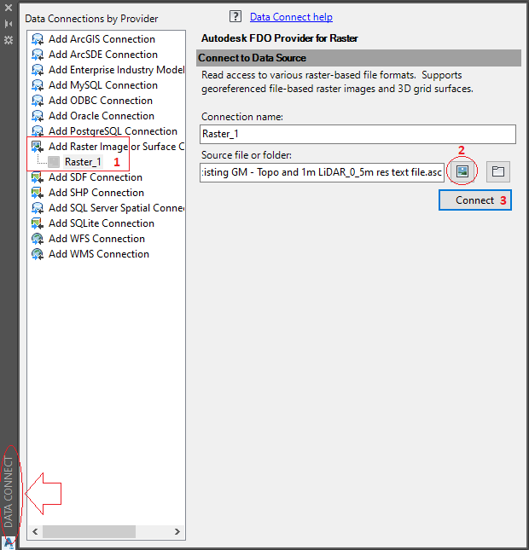Select Add ArcSDE Connection
Screen dimensions: 529x550
tap(103, 55)
